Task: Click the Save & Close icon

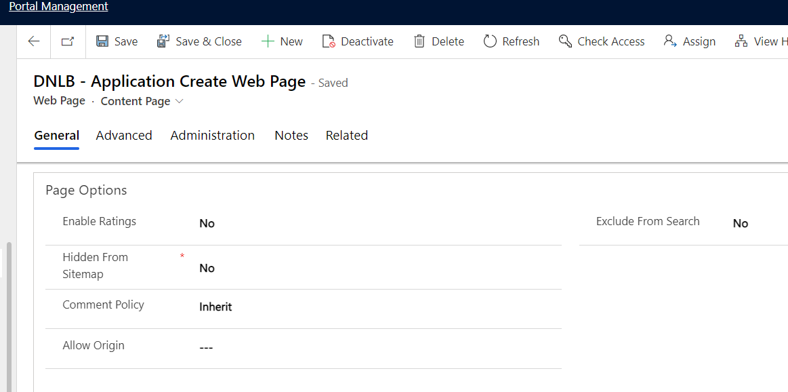Action: (x=163, y=41)
